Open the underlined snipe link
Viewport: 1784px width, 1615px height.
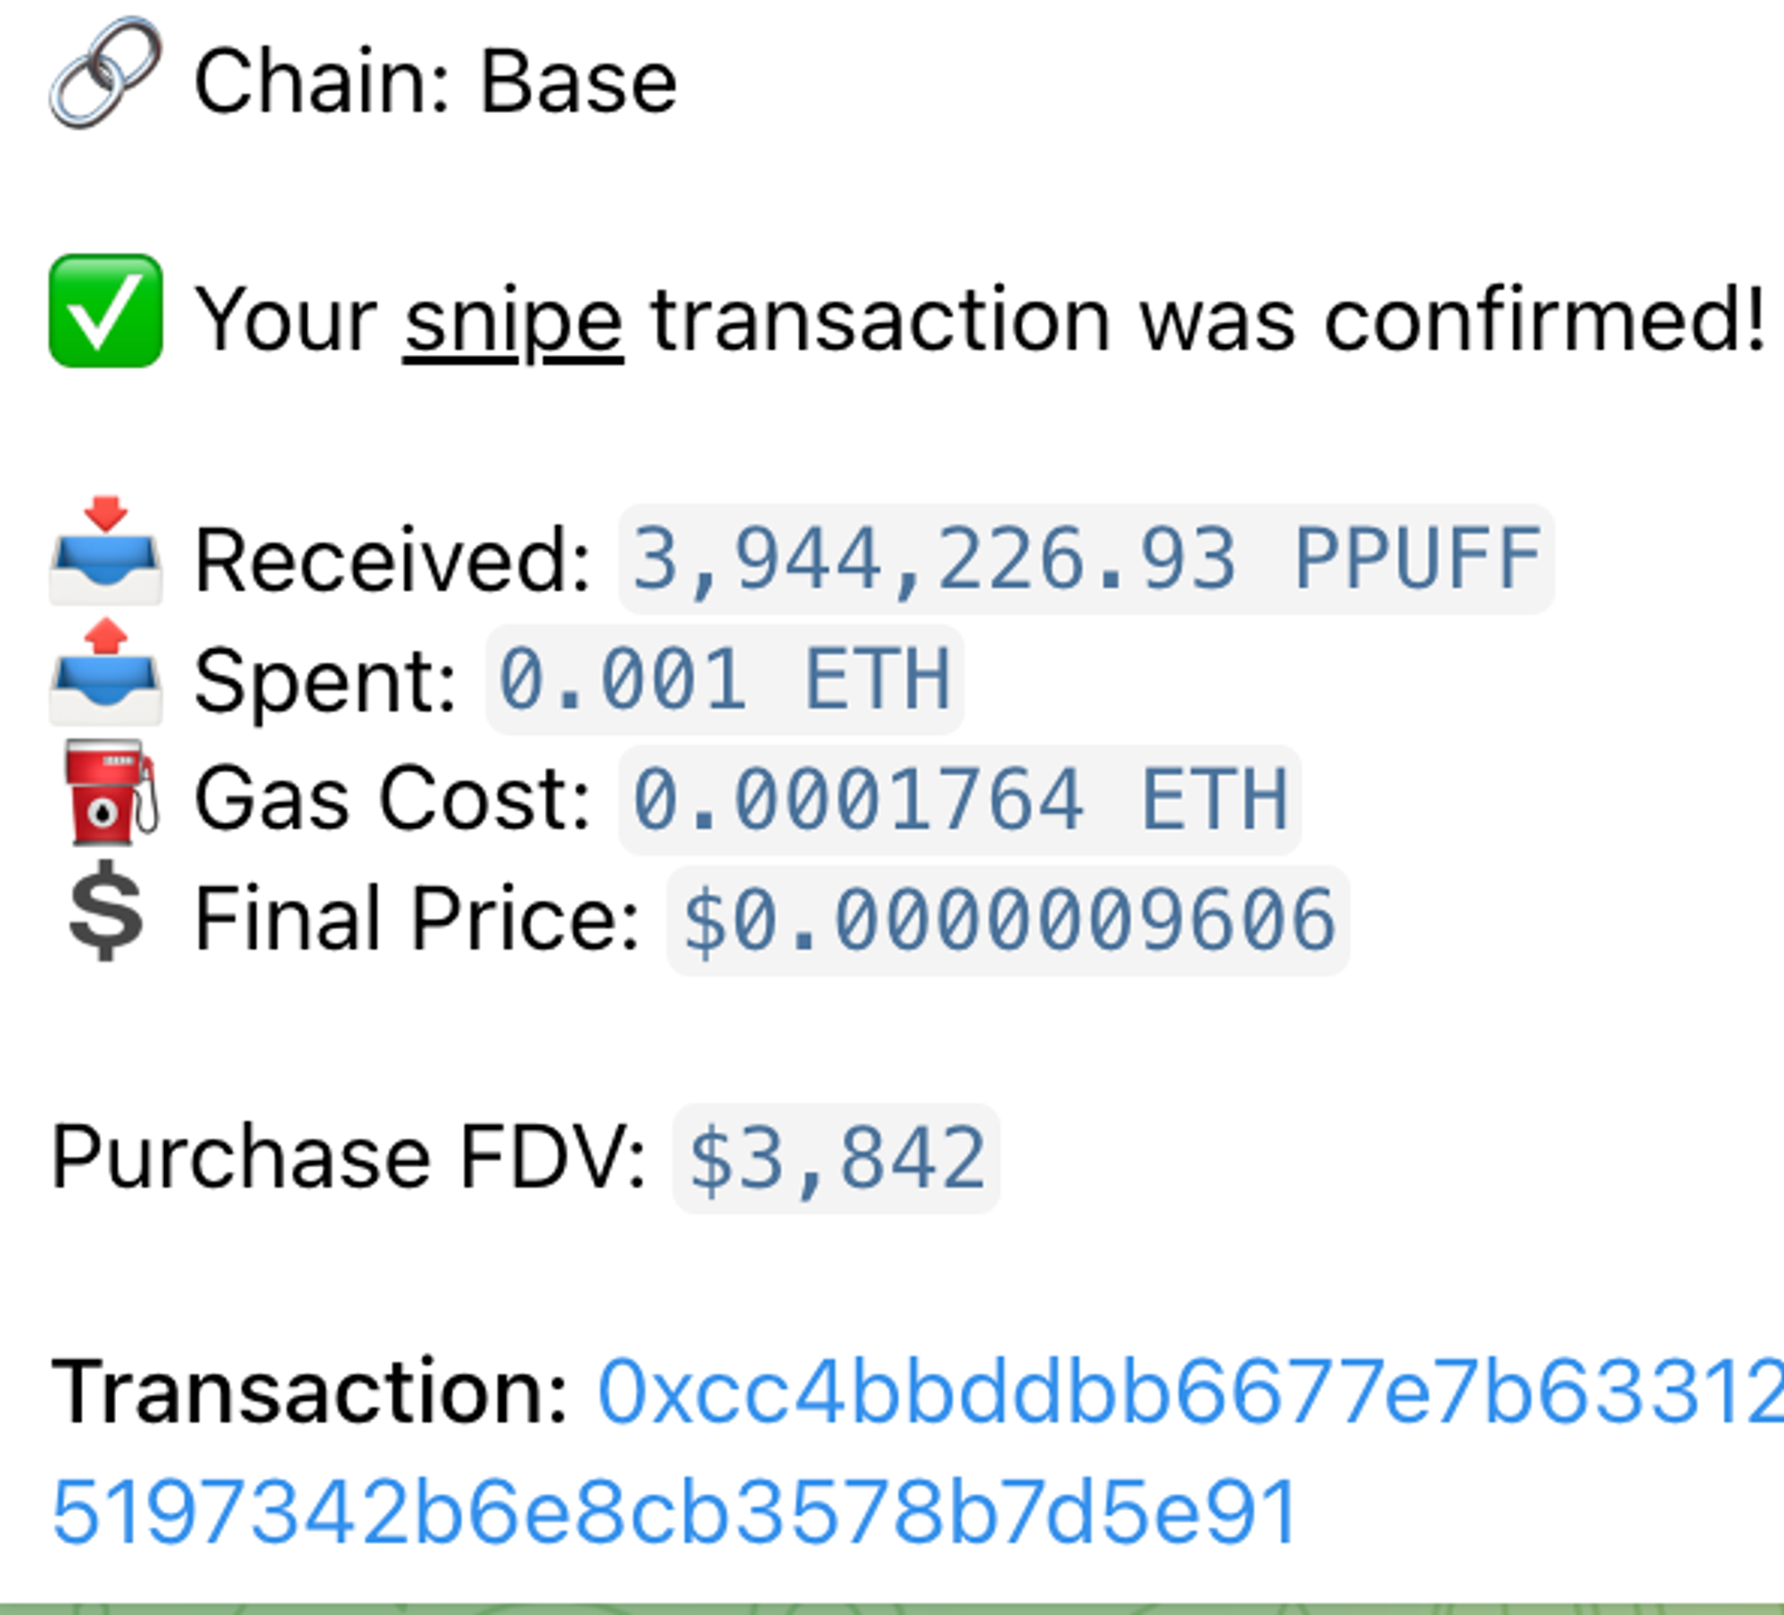point(513,321)
